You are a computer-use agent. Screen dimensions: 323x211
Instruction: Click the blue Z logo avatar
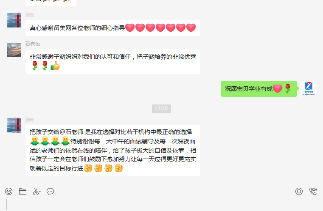point(309,88)
